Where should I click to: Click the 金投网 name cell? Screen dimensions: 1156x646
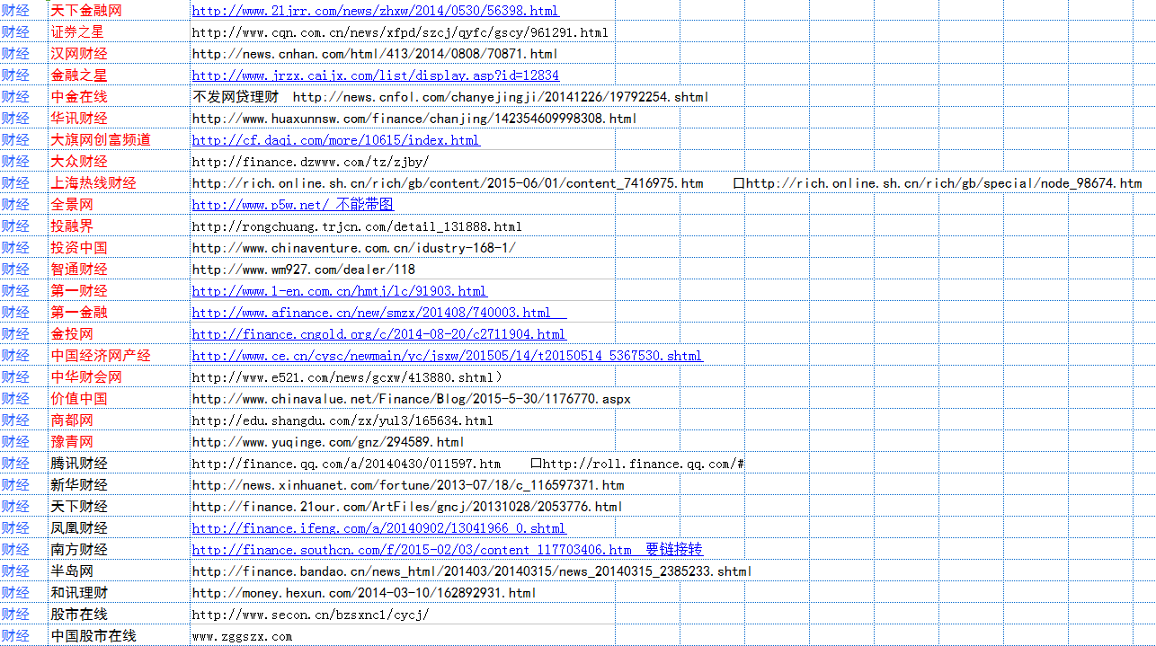tap(119, 334)
